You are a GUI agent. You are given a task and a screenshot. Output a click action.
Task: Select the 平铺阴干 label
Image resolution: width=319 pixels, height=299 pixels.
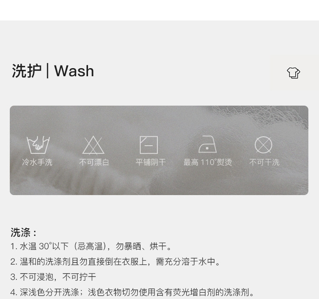click(x=151, y=162)
